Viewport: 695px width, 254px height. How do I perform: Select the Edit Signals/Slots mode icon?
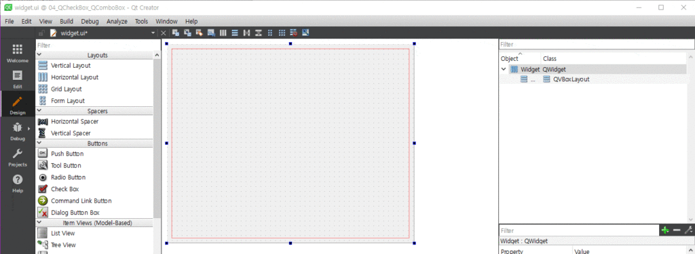pos(187,33)
